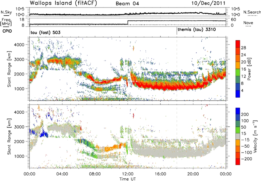Image resolution: width=261 pixels, height=181 pixels.
Task: Click the Wallops Island (fitACF) title
Action: [x=63, y=3]
